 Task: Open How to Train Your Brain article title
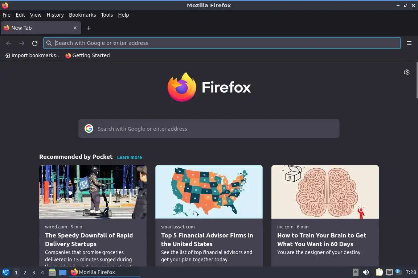[321, 239]
